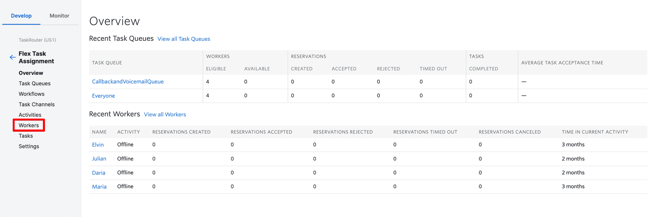660x217 pixels.
Task: Click the View all Task Queues link
Action: [184, 39]
